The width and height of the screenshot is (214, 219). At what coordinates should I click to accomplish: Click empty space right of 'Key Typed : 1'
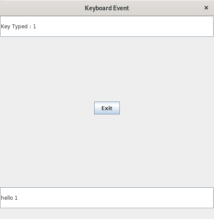point(124,27)
